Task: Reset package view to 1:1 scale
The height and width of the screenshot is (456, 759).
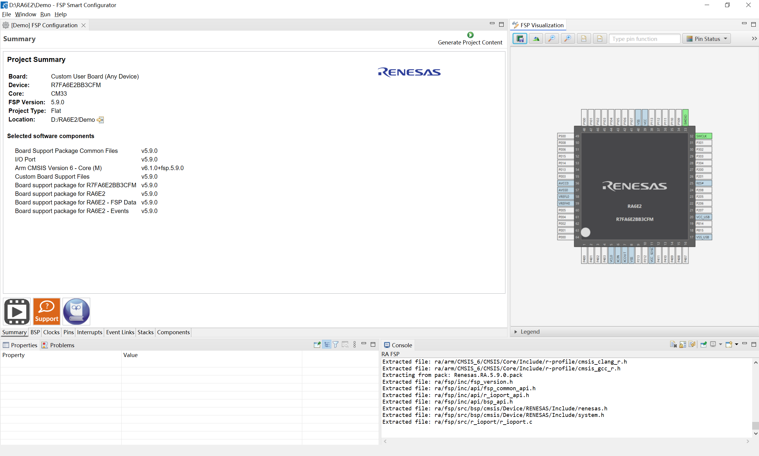Action: click(x=584, y=39)
